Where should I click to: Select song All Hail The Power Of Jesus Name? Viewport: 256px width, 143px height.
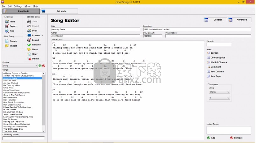point(18,76)
